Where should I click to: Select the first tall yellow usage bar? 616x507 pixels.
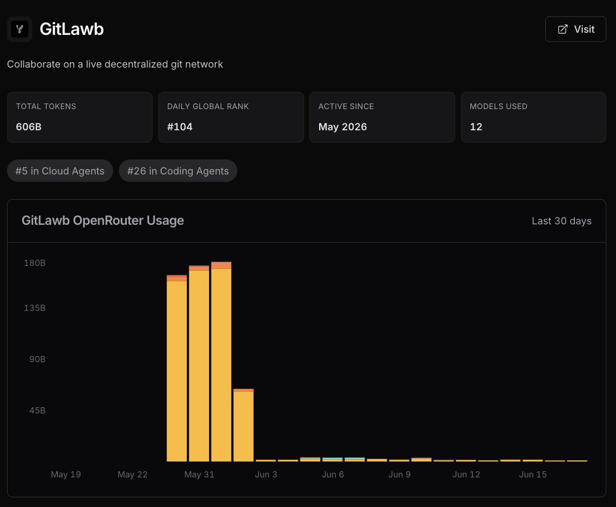(x=177, y=369)
